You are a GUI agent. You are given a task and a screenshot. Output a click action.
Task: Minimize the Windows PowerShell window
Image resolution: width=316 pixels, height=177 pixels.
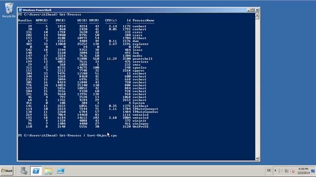(x=248, y=10)
